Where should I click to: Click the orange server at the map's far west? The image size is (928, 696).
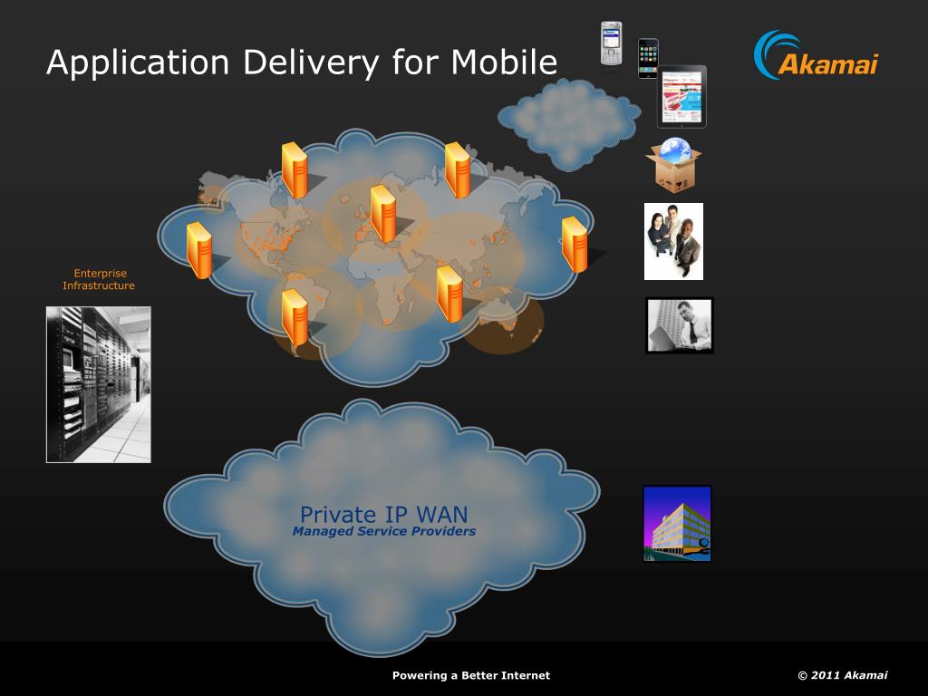[x=198, y=250]
